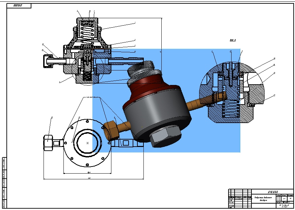Click the center mark of round top view
The width and height of the screenshot is (295, 210).
pyautogui.click(x=87, y=143)
